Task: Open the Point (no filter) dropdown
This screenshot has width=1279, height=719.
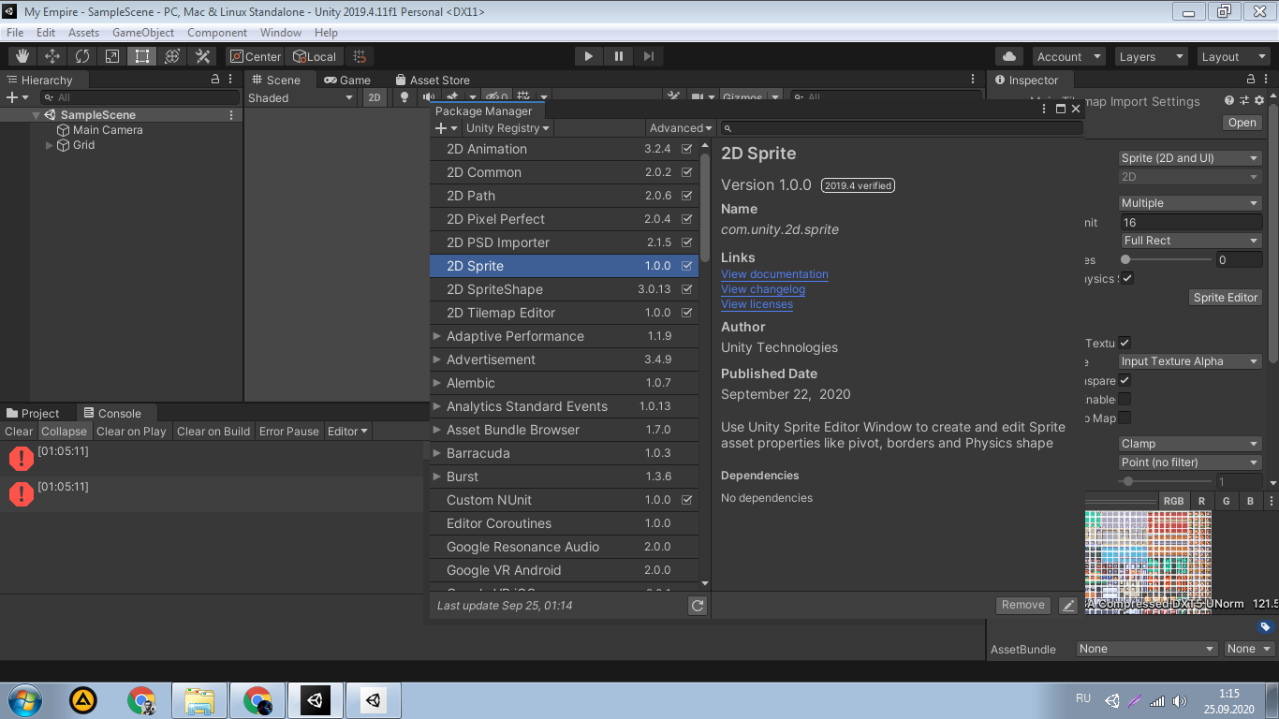Action: click(x=1191, y=462)
